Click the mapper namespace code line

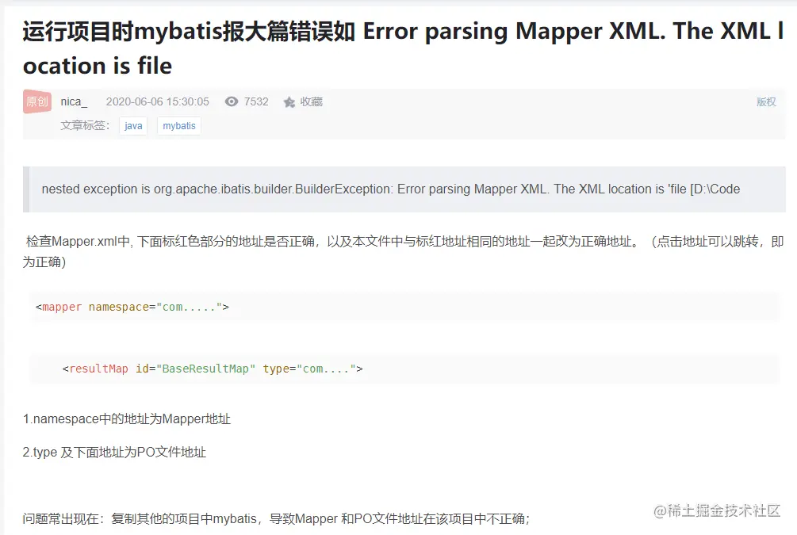tap(404, 307)
